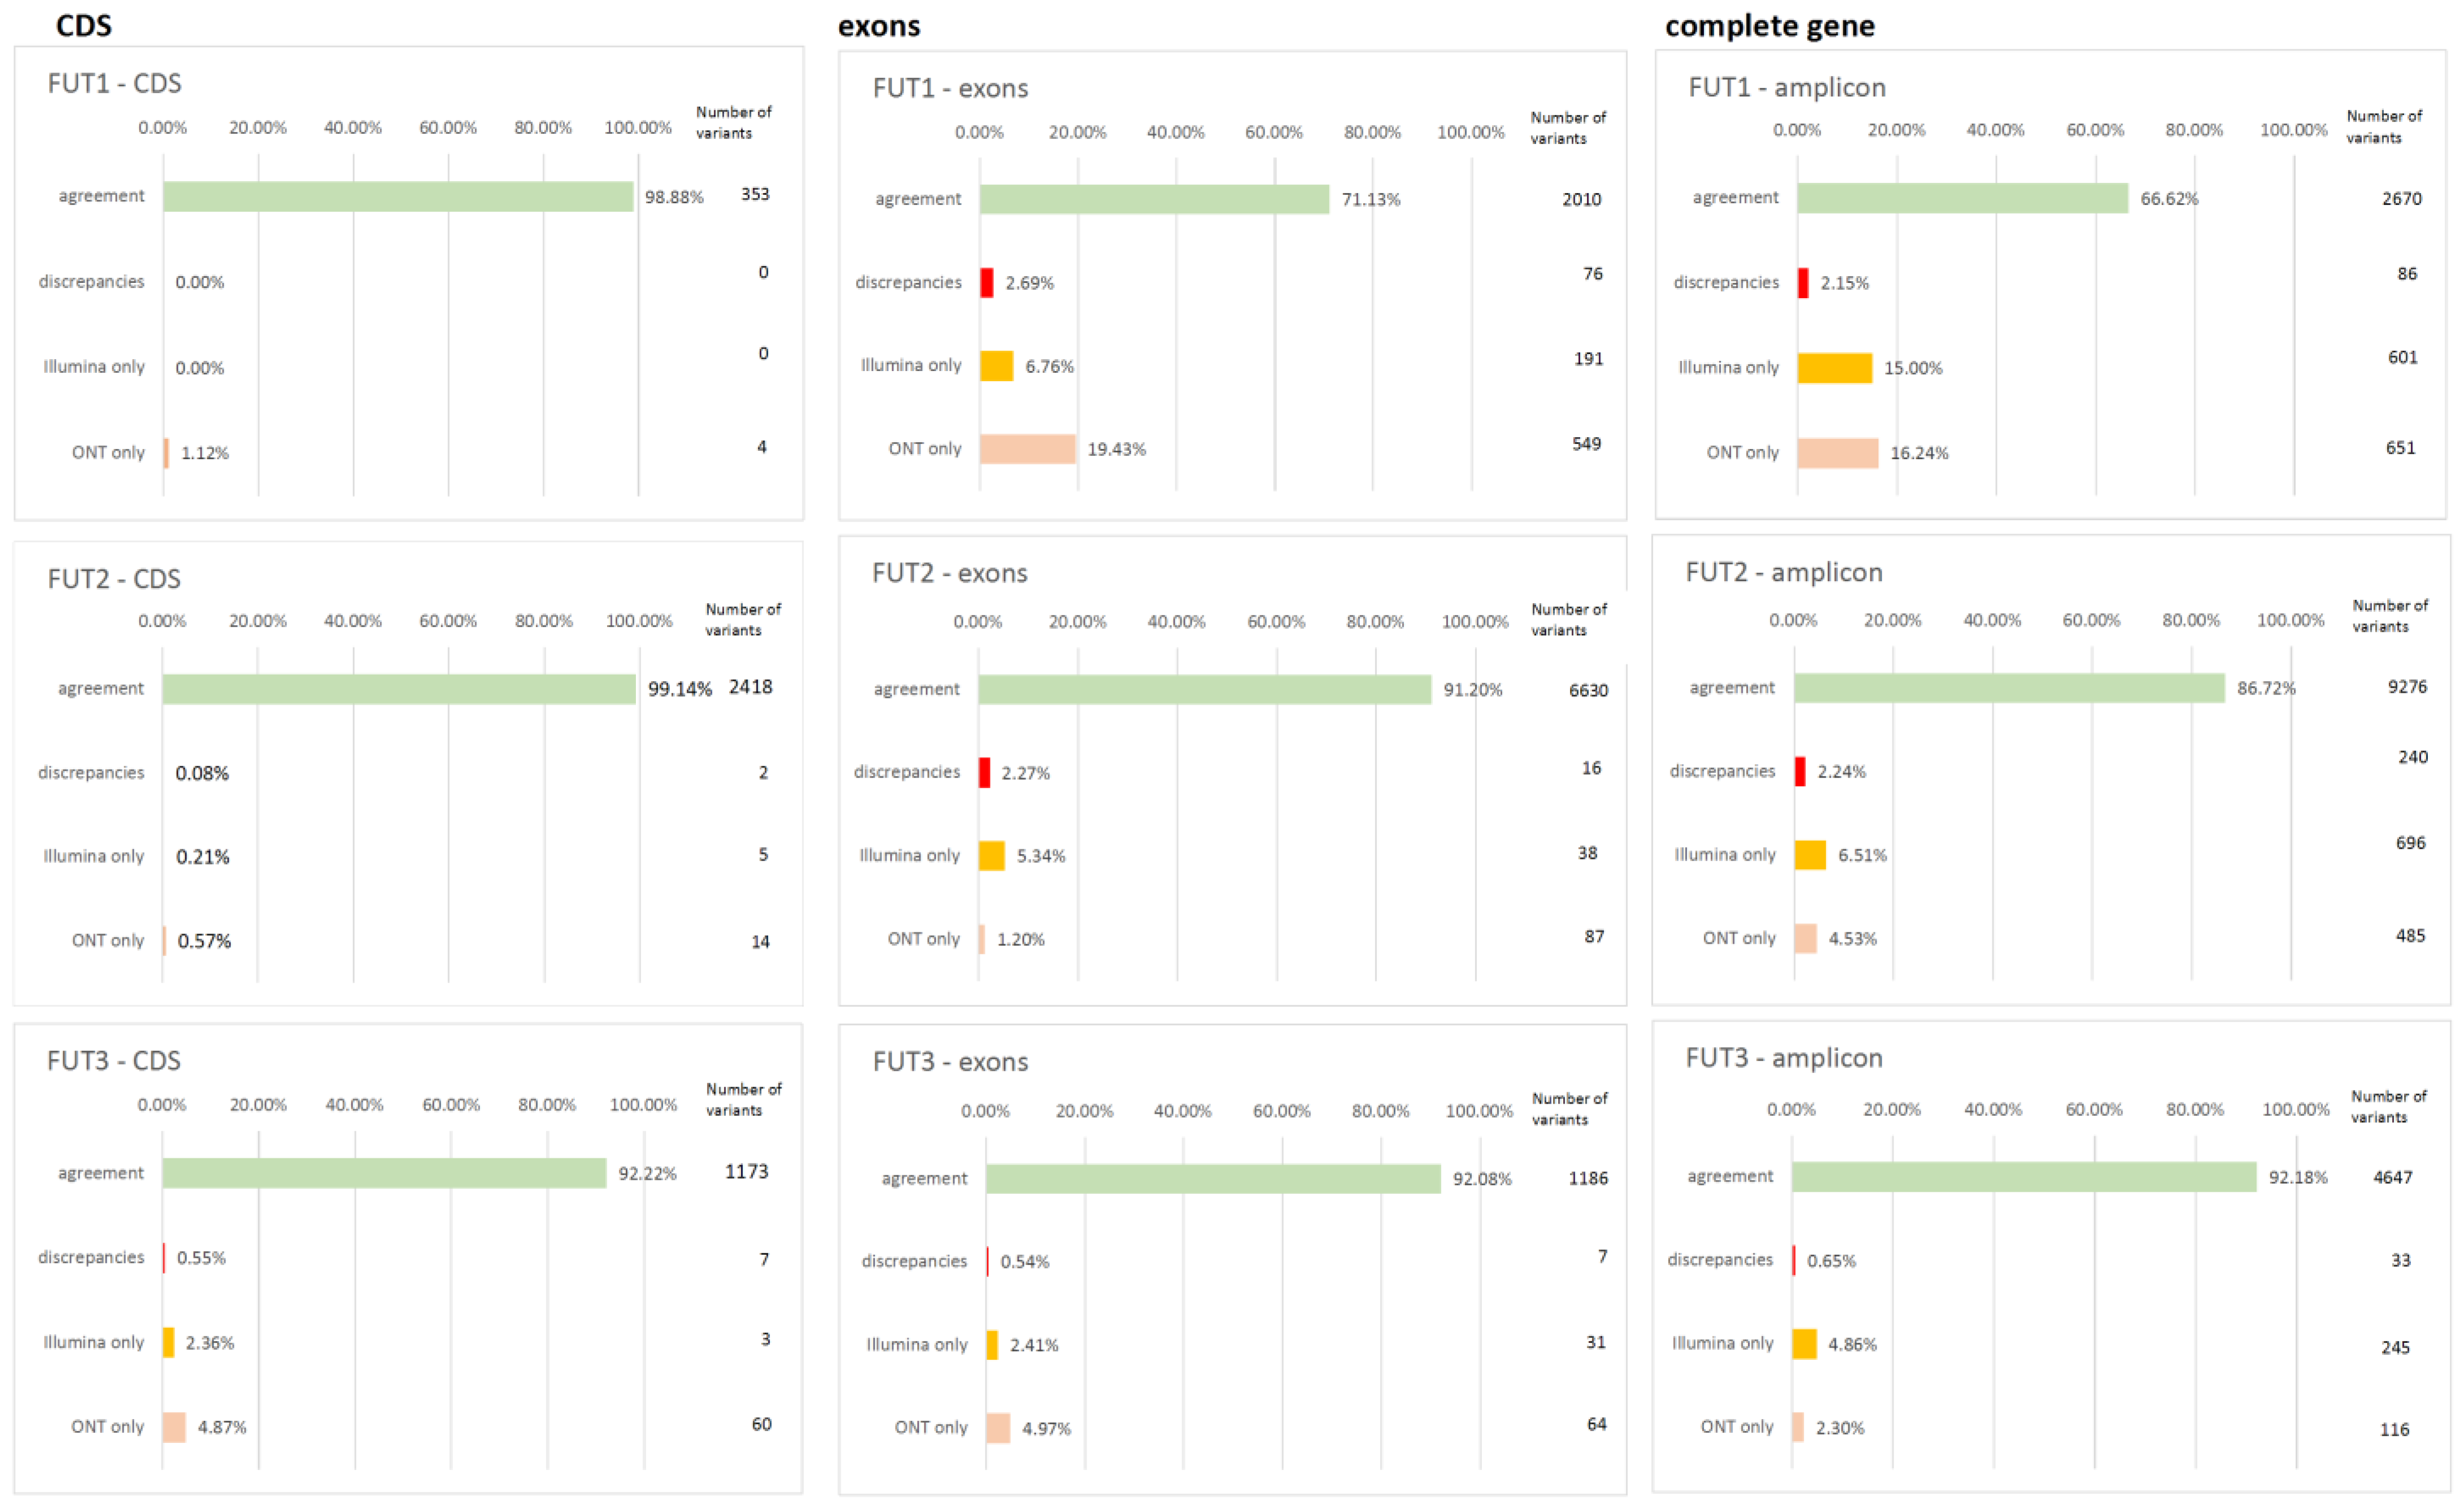
Task: Click variant count 2670 in FUT1 - amplicon
Action: pyautogui.click(x=2401, y=199)
